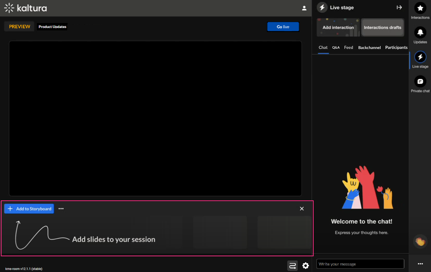Image resolution: width=431 pixels, height=272 pixels.
Task: Open sidebar more options ellipsis at bottom
Action: point(420,264)
